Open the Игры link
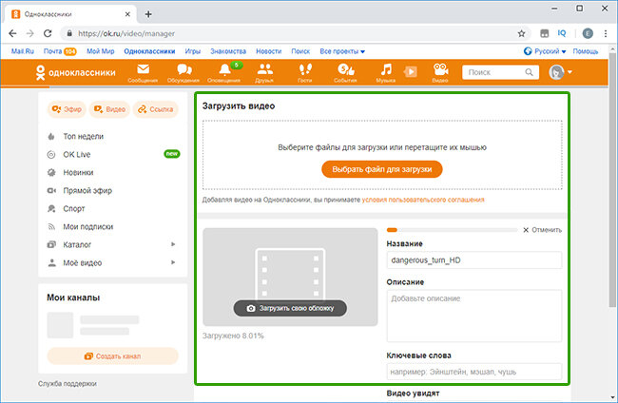The width and height of the screenshot is (618, 403). click(x=193, y=51)
